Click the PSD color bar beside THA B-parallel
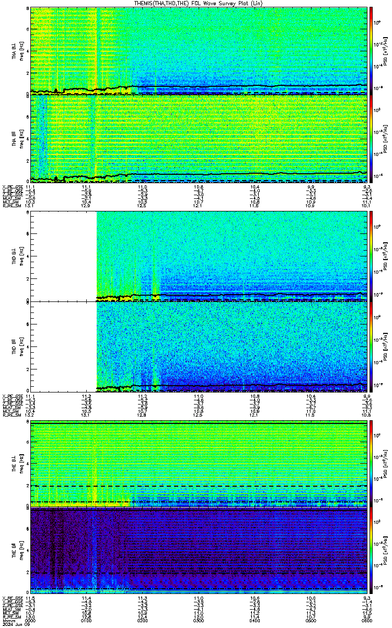 pyautogui.click(x=371, y=138)
